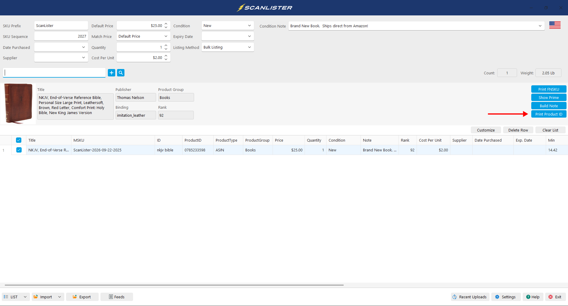Click the SKU Sequence field showing 2027
The height and width of the screenshot is (306, 568).
click(x=61, y=36)
